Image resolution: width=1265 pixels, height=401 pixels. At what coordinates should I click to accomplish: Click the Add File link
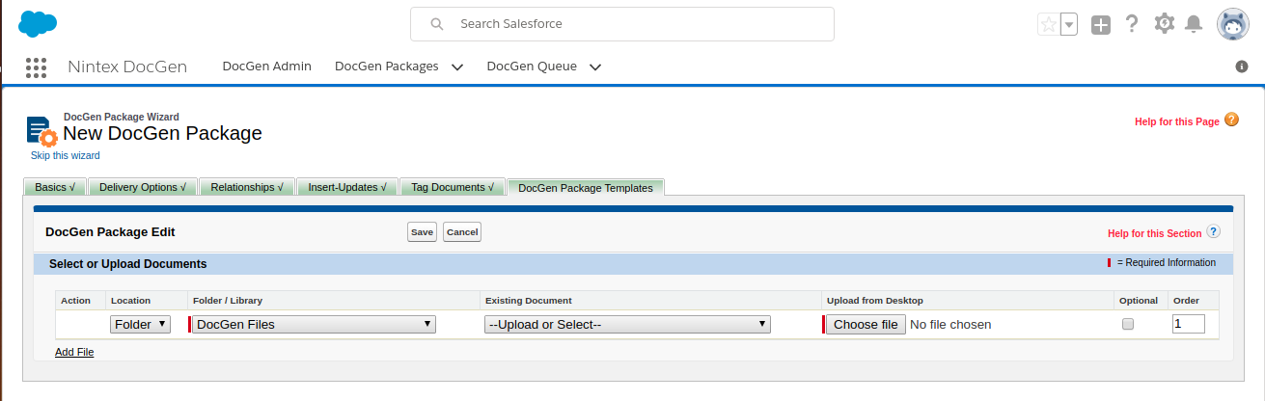click(74, 352)
